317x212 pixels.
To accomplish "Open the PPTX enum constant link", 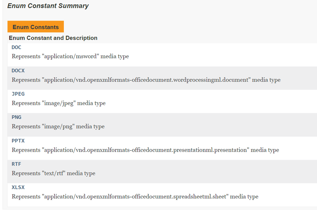I will coord(18,141).
